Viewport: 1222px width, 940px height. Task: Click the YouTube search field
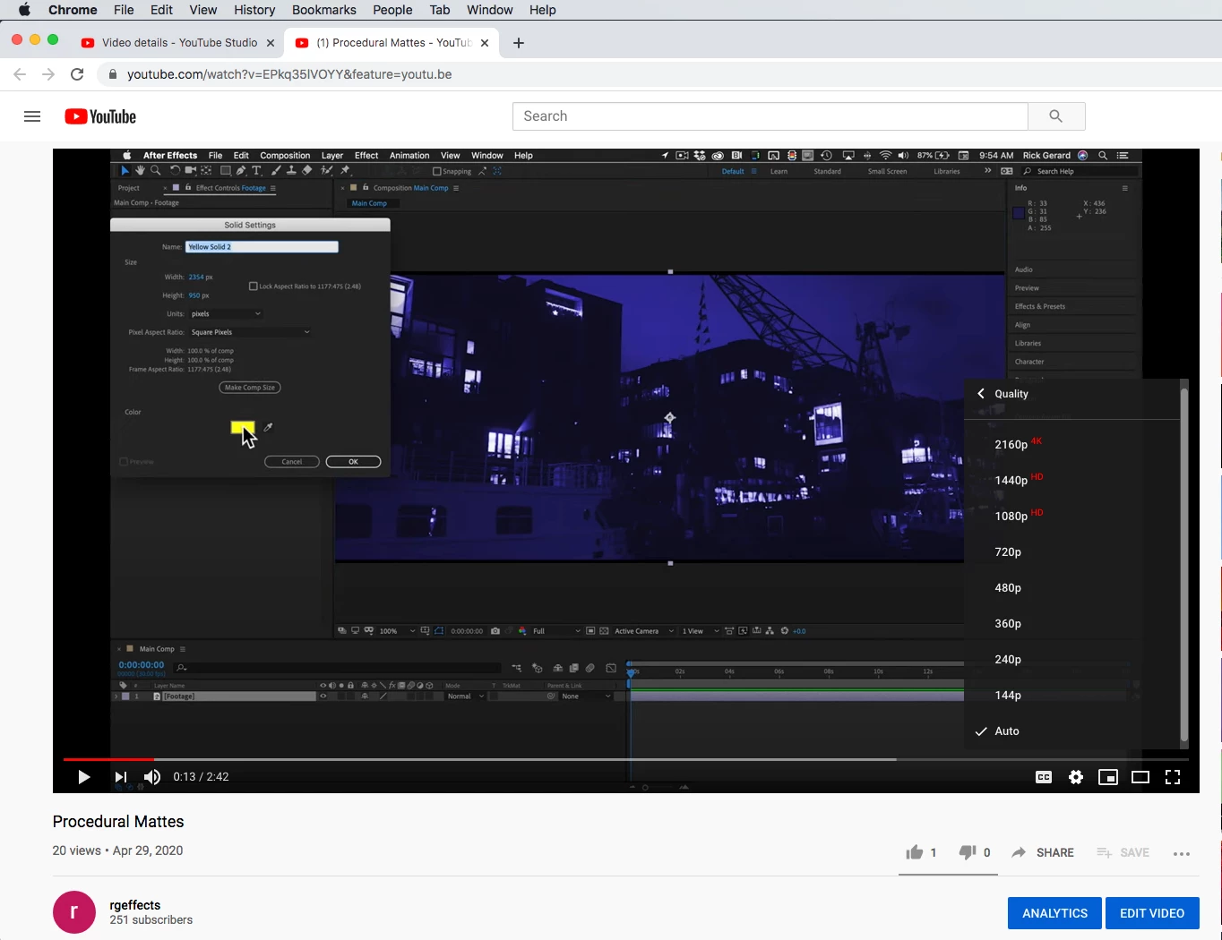click(x=770, y=116)
